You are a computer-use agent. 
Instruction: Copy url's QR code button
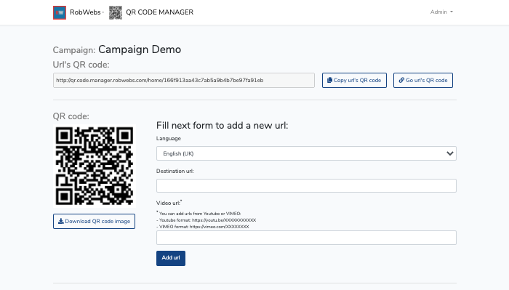(354, 80)
